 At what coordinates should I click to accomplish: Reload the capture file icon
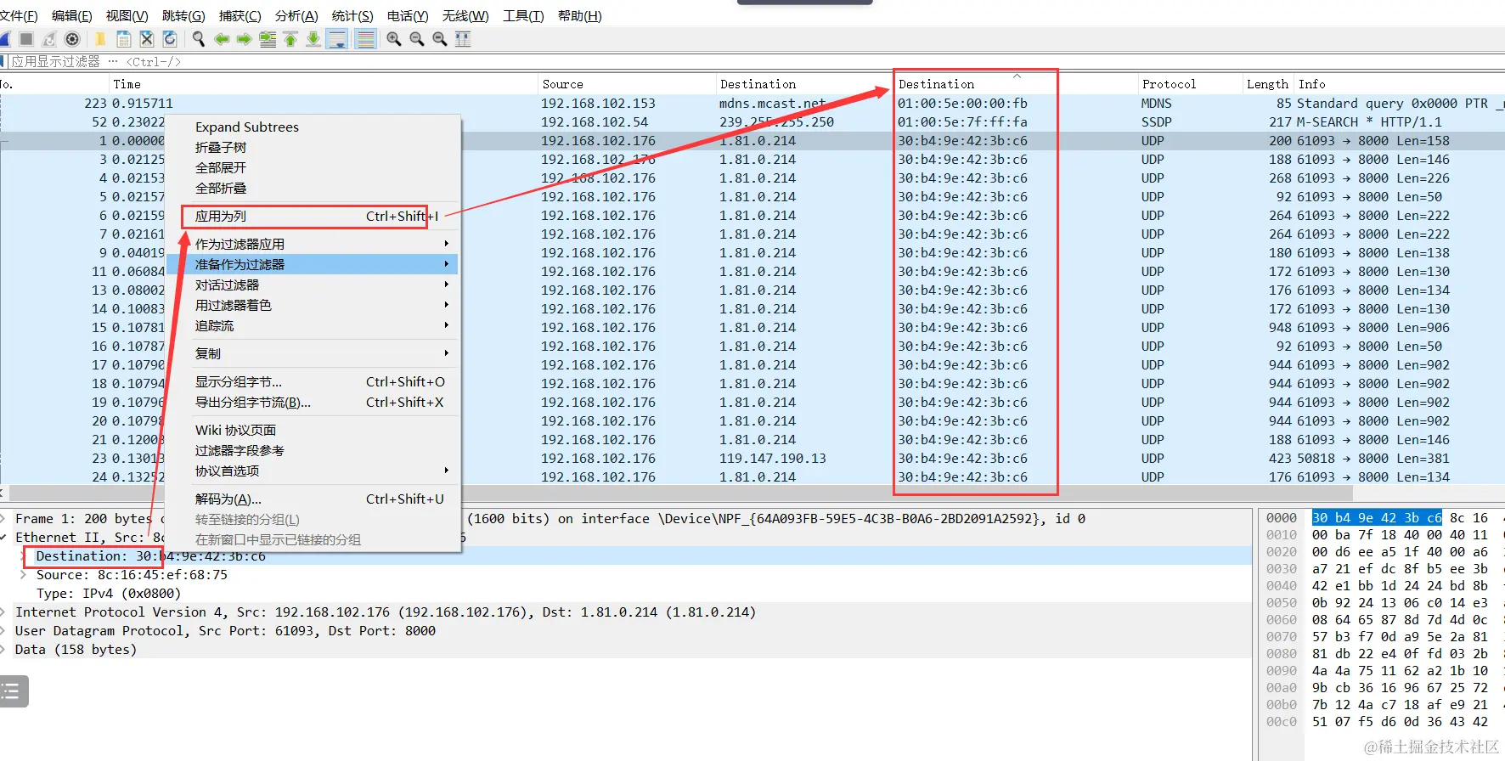click(x=170, y=39)
